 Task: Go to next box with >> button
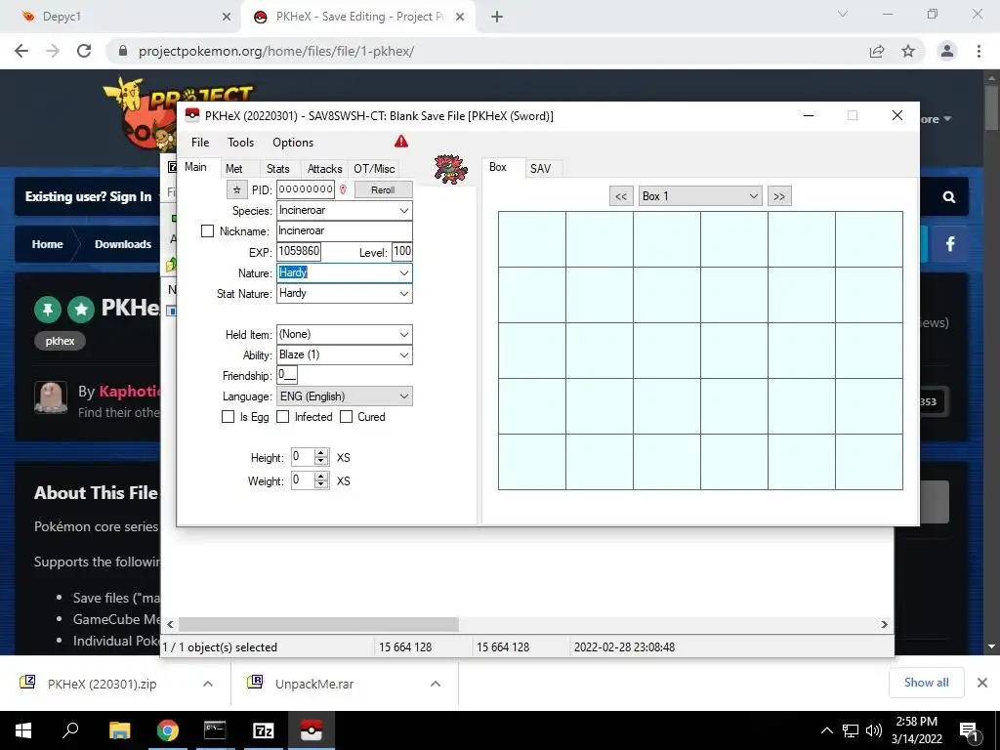click(x=779, y=196)
